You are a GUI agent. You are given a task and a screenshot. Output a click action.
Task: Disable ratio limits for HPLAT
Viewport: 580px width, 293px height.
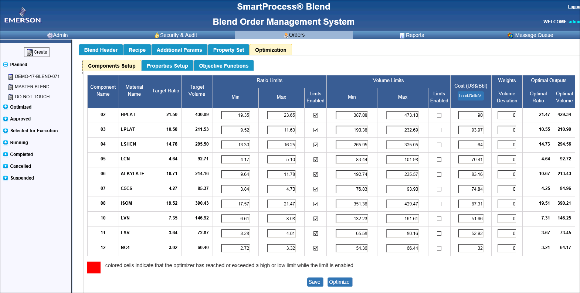pos(316,115)
